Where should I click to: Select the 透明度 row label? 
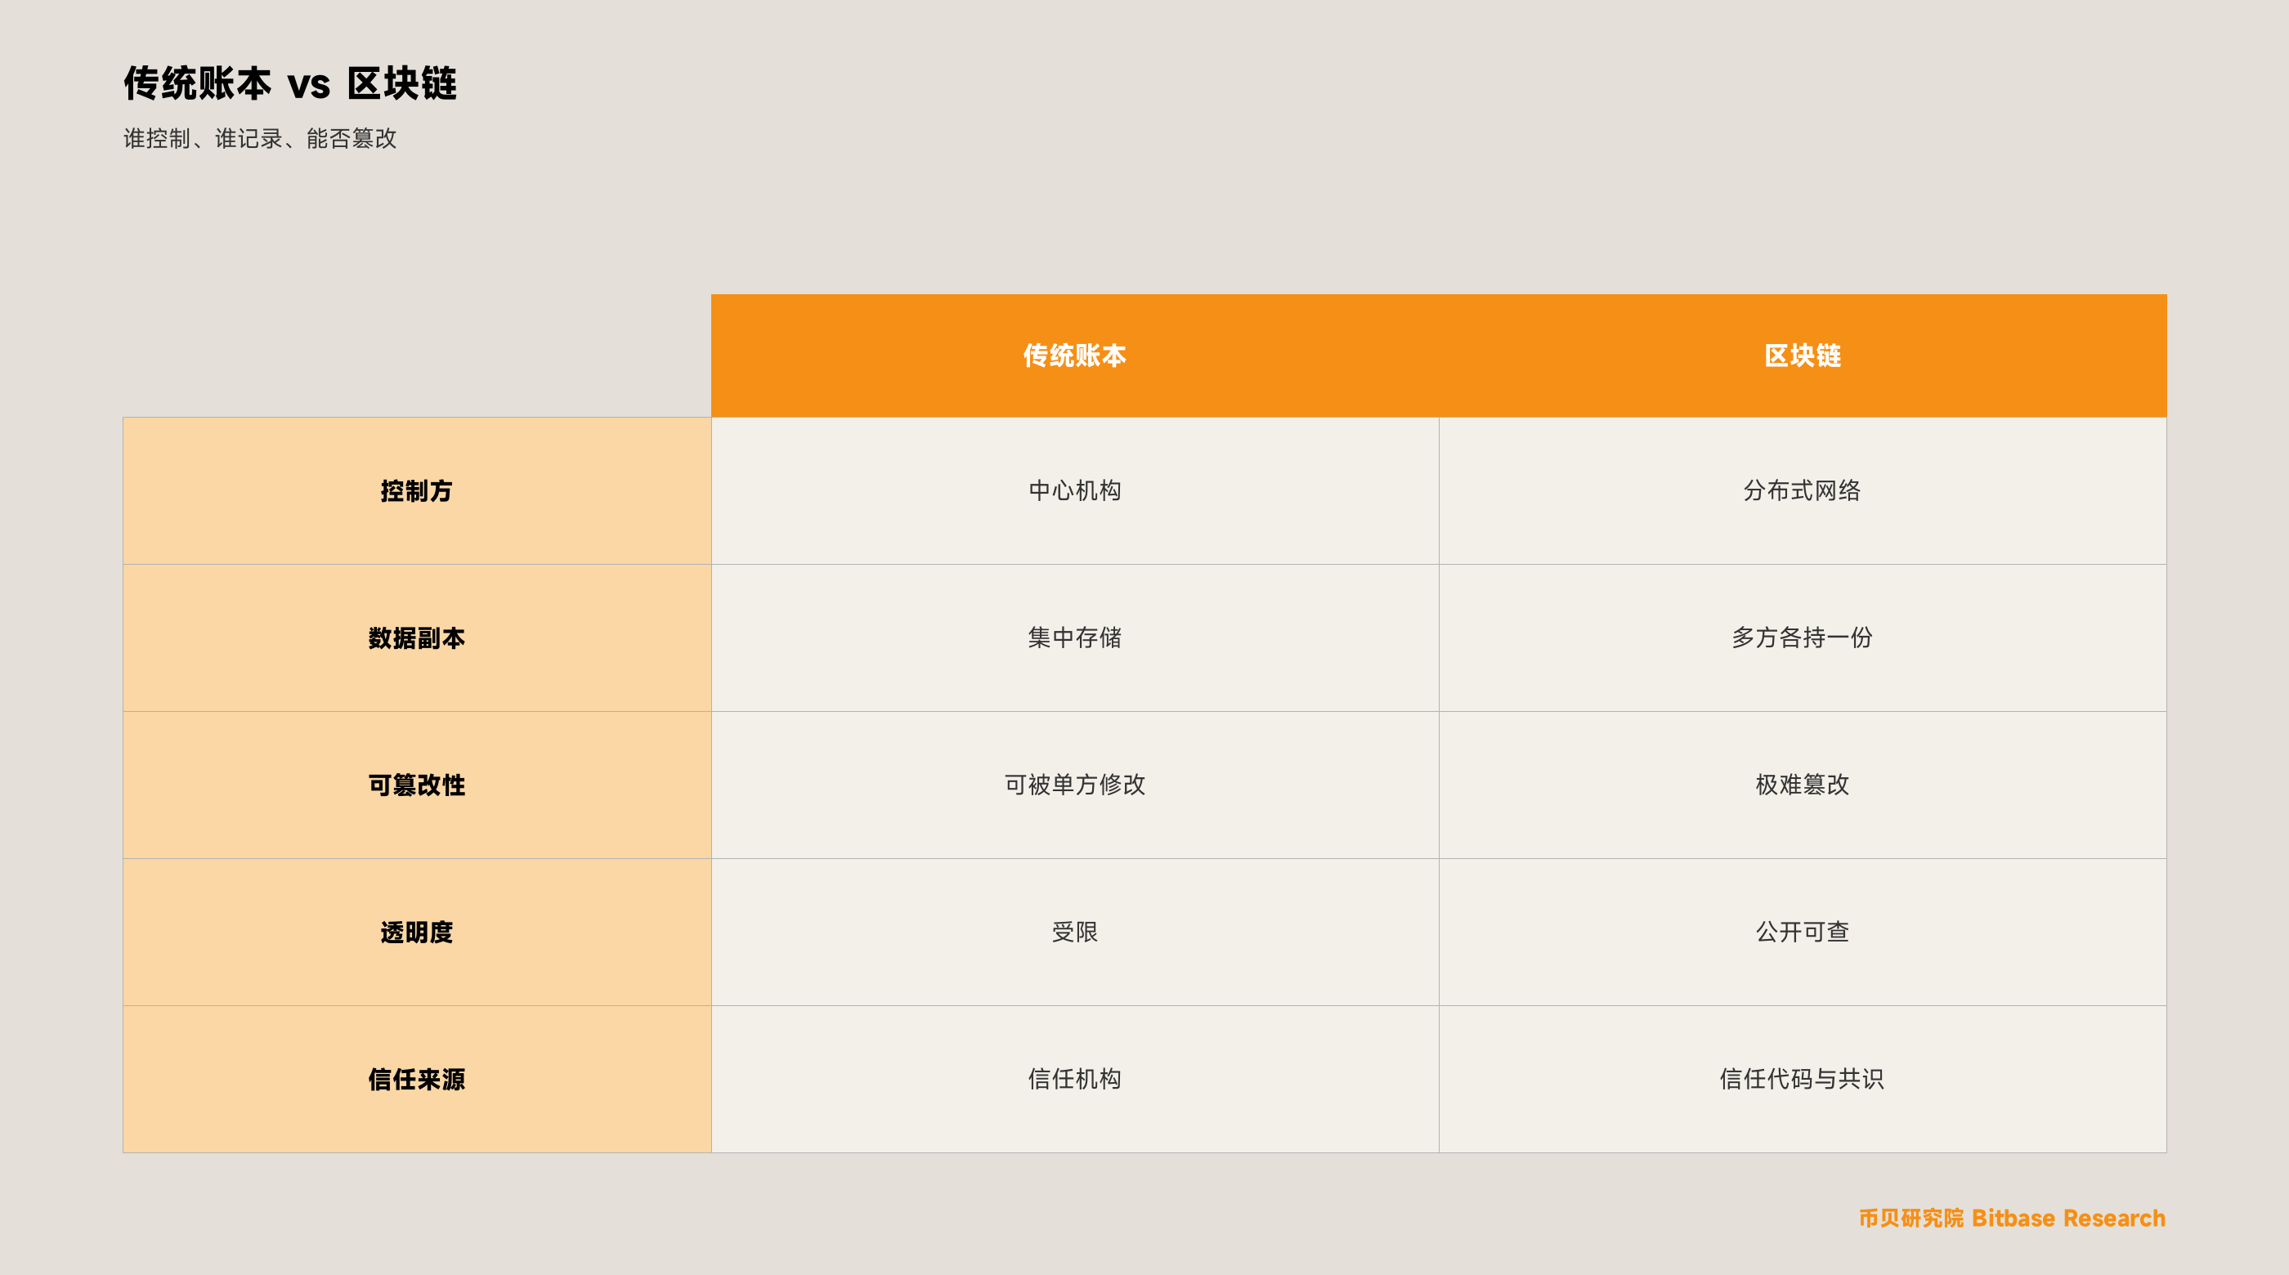tap(417, 932)
